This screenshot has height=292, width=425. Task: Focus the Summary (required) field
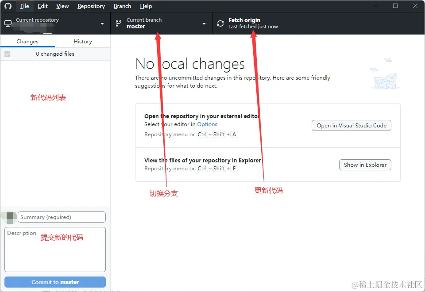(62, 217)
